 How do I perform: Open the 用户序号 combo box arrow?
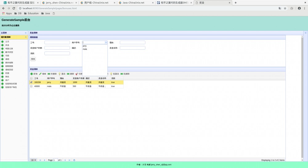pyautogui.click(x=106, y=42)
